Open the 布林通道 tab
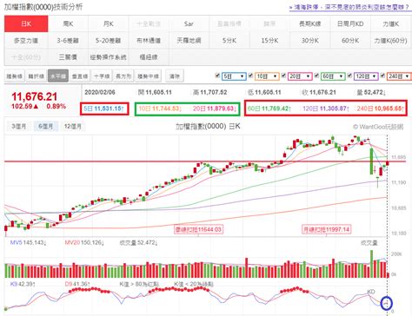This screenshot has width=412, height=316. (149, 41)
